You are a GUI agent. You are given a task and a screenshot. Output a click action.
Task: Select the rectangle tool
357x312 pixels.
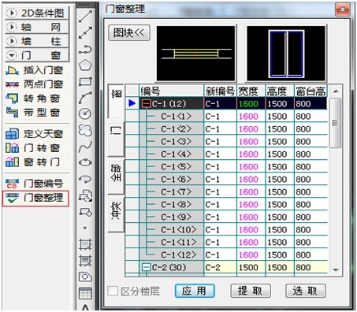[85, 81]
